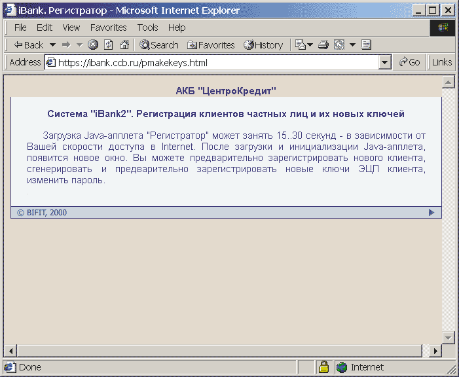This screenshot has width=459, height=377.
Task: Click the vertical scrollbar up arrow
Action: tap(448, 82)
